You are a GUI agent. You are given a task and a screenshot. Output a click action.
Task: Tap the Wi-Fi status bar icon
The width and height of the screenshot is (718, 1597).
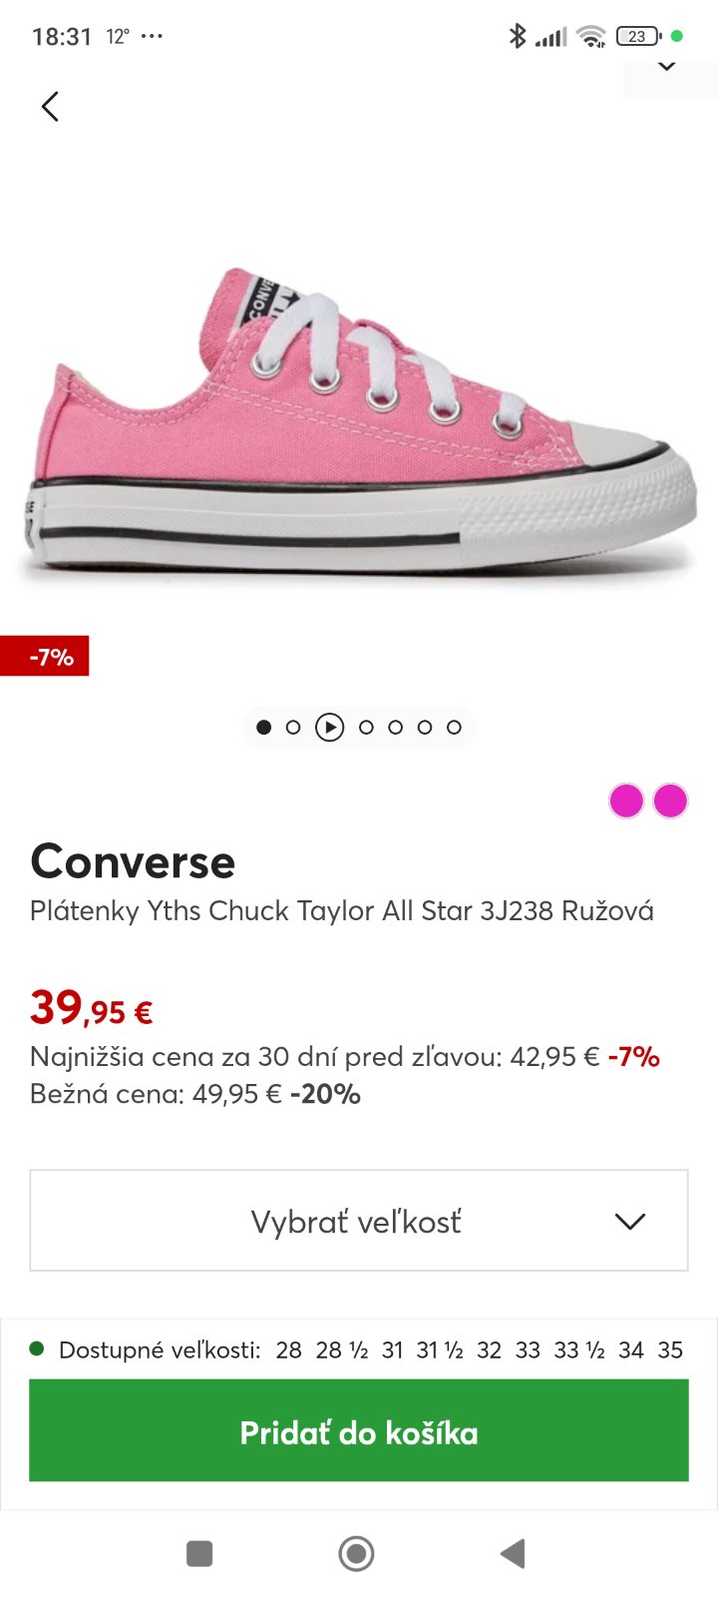click(x=591, y=37)
